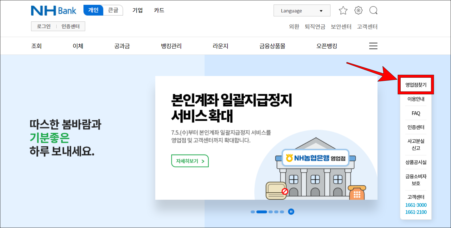Viewport: 451px width, 228px height.
Task: Select active elongated slide indicator
Action: (262, 212)
